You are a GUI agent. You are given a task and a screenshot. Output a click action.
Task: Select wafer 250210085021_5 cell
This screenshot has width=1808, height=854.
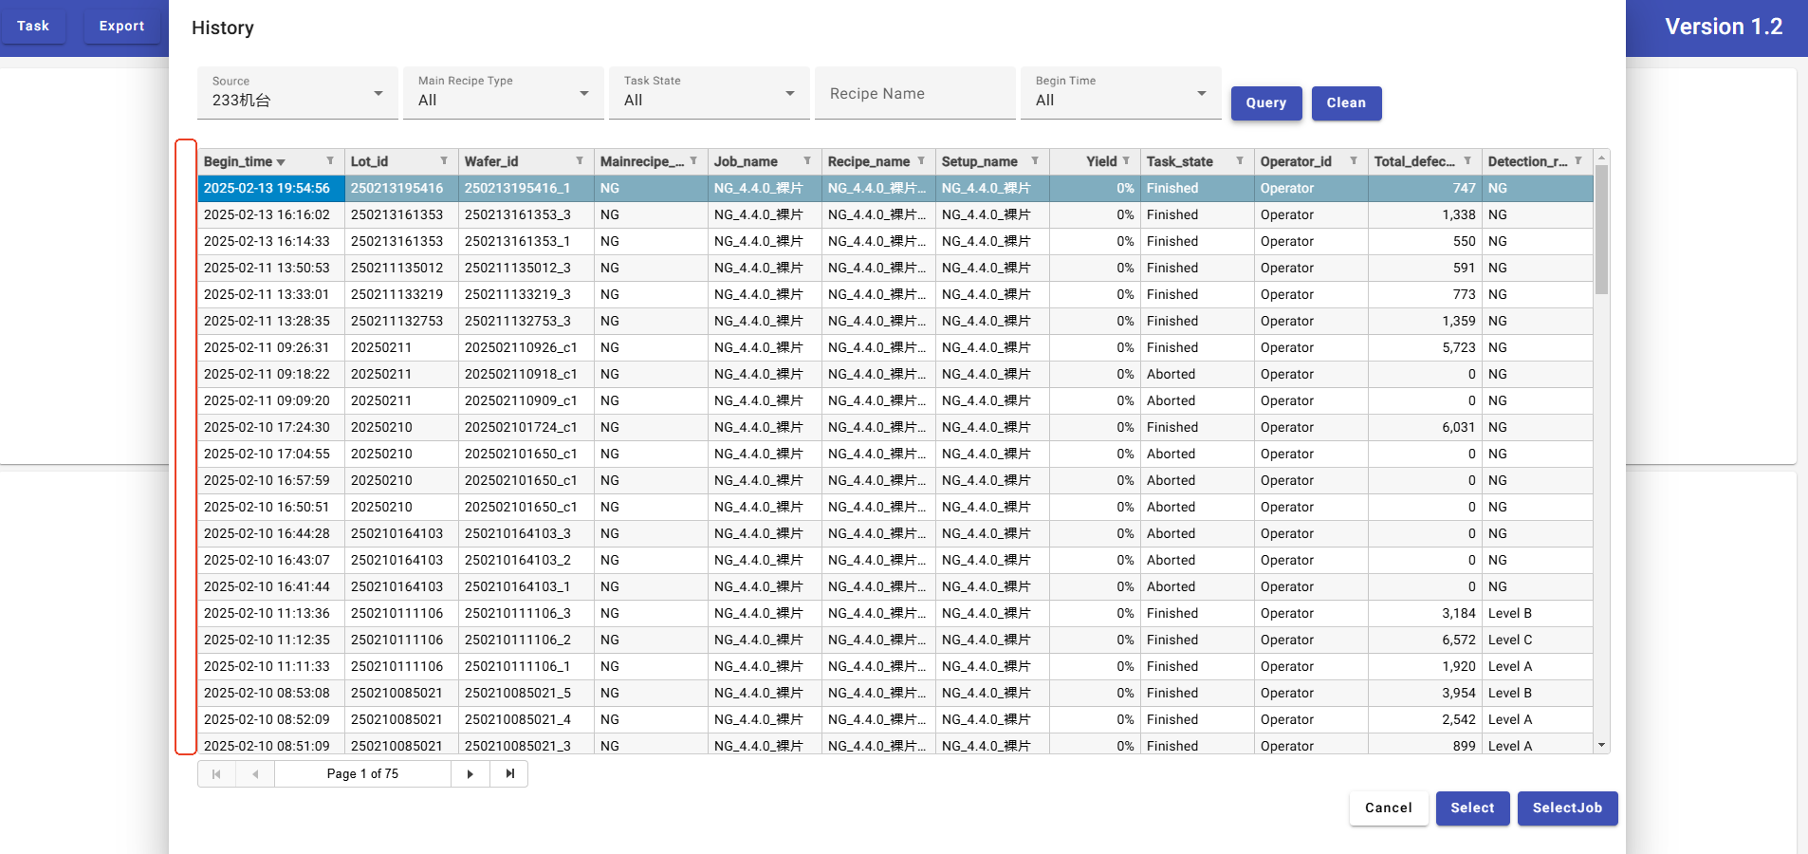click(526, 693)
